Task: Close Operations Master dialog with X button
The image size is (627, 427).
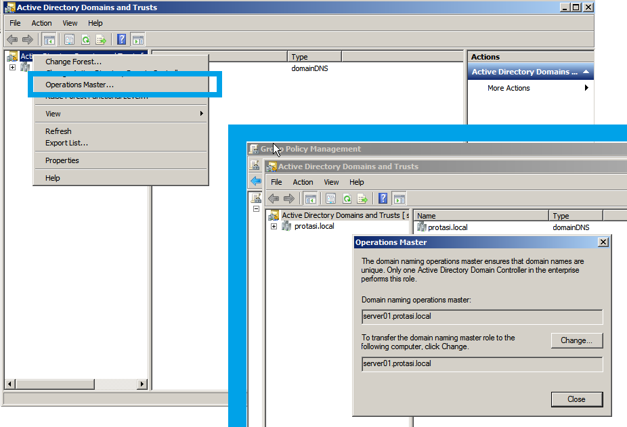Action: 603,242
